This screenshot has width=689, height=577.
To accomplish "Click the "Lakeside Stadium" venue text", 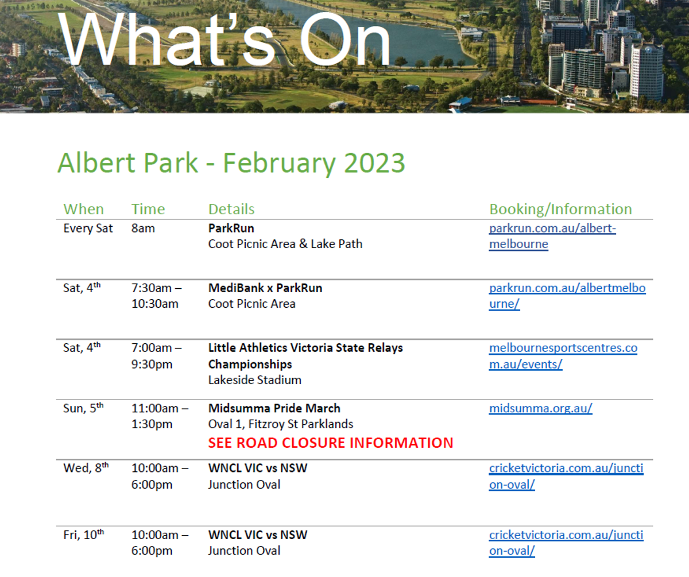I will [x=254, y=380].
